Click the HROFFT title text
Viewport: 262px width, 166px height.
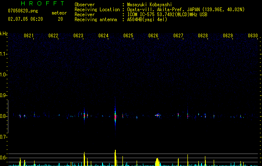point(43,3)
